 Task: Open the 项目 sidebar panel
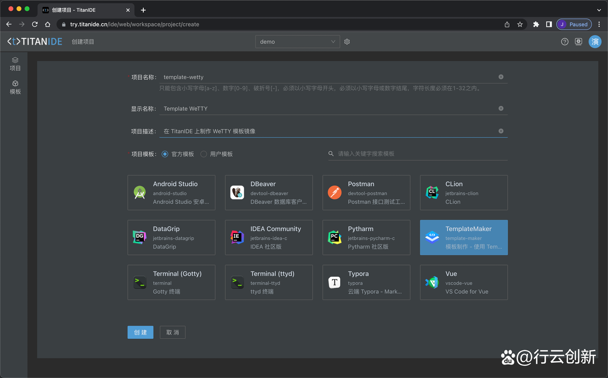(x=15, y=63)
